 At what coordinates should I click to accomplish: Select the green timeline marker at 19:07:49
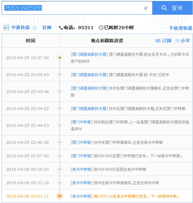coord(60,58)
